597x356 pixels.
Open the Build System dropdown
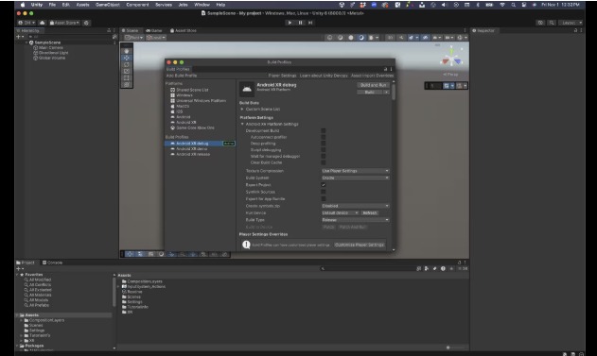pyautogui.click(x=355, y=178)
